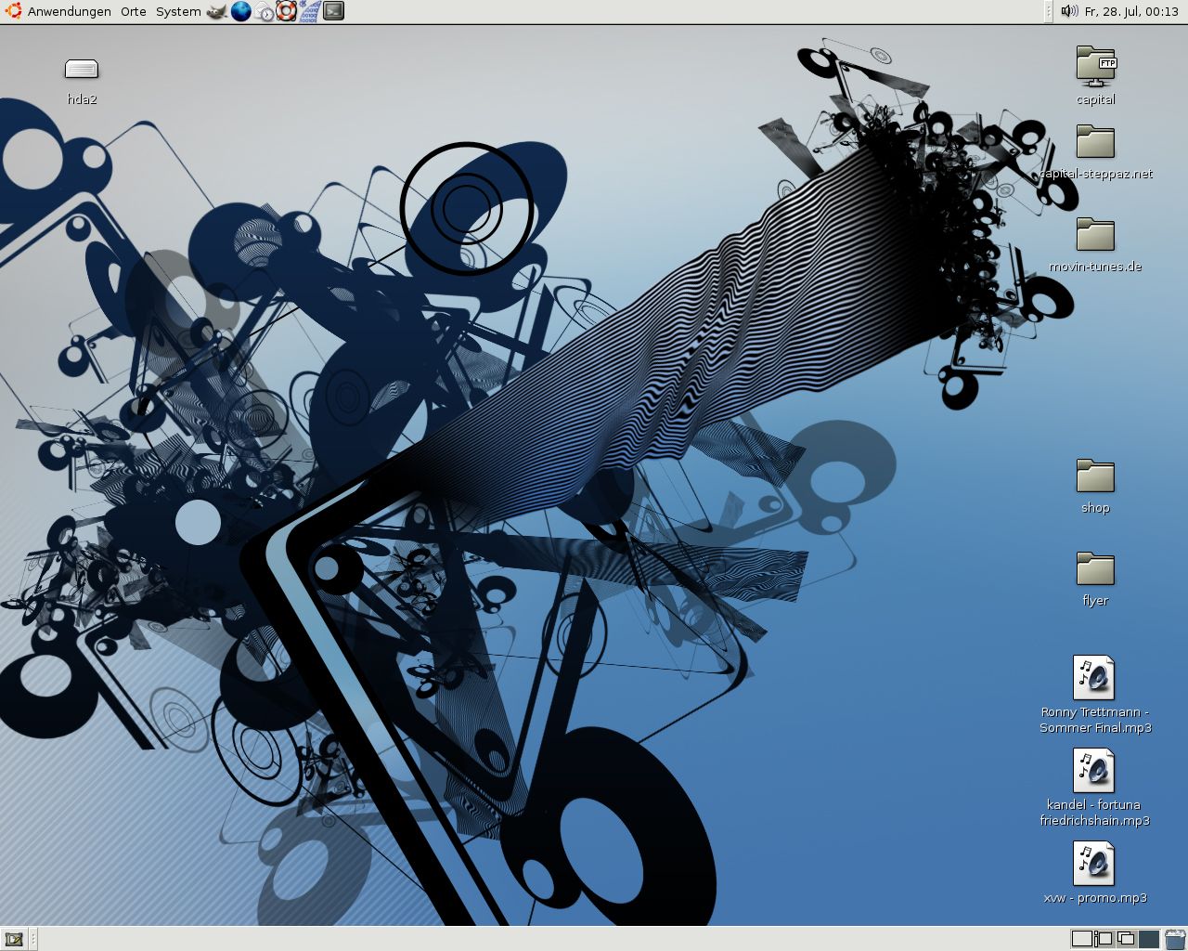Select the xvw - promo.mp3 file
The width and height of the screenshot is (1188, 951).
click(1094, 864)
